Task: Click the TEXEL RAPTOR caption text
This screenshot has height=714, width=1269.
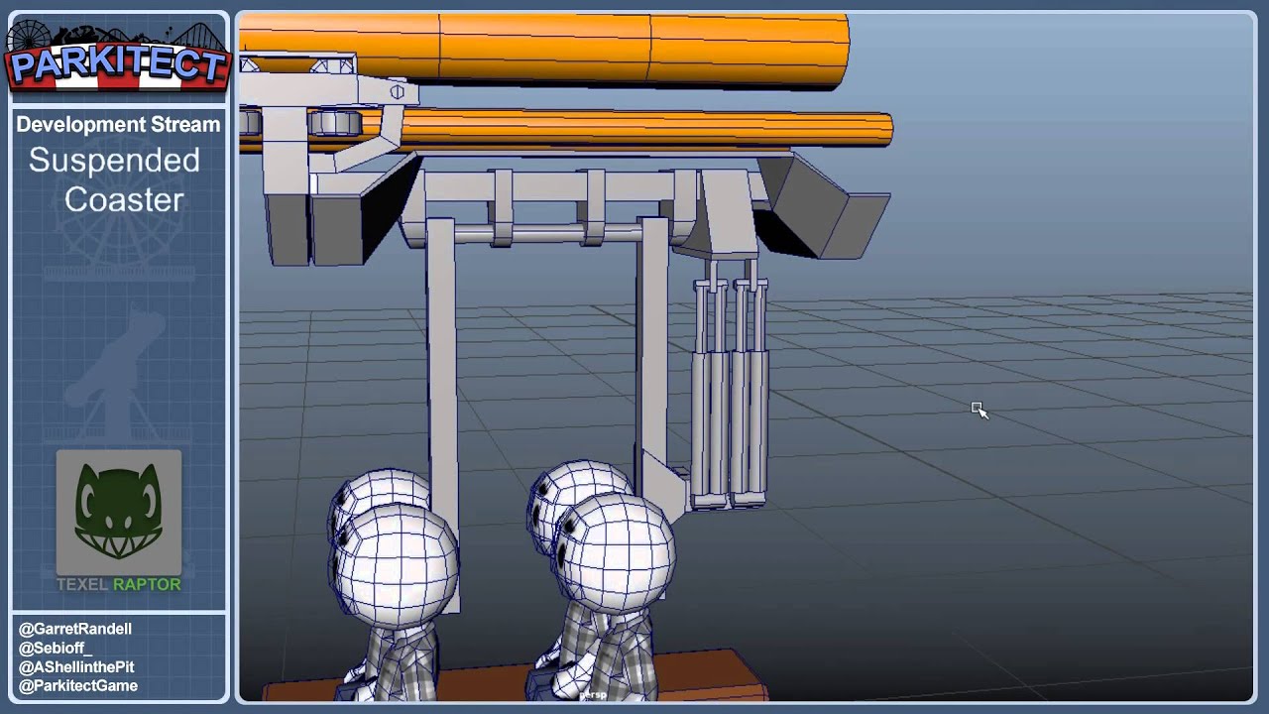Action: 119,584
